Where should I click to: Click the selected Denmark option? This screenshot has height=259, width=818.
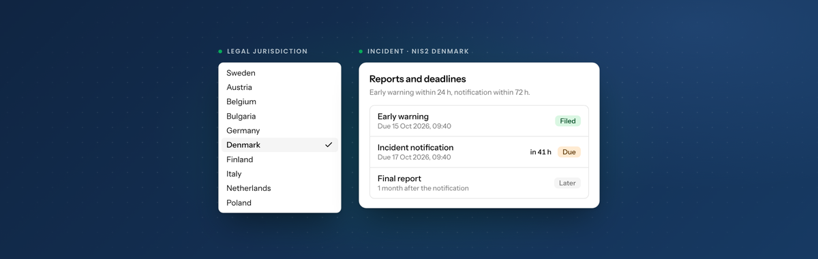click(x=279, y=144)
